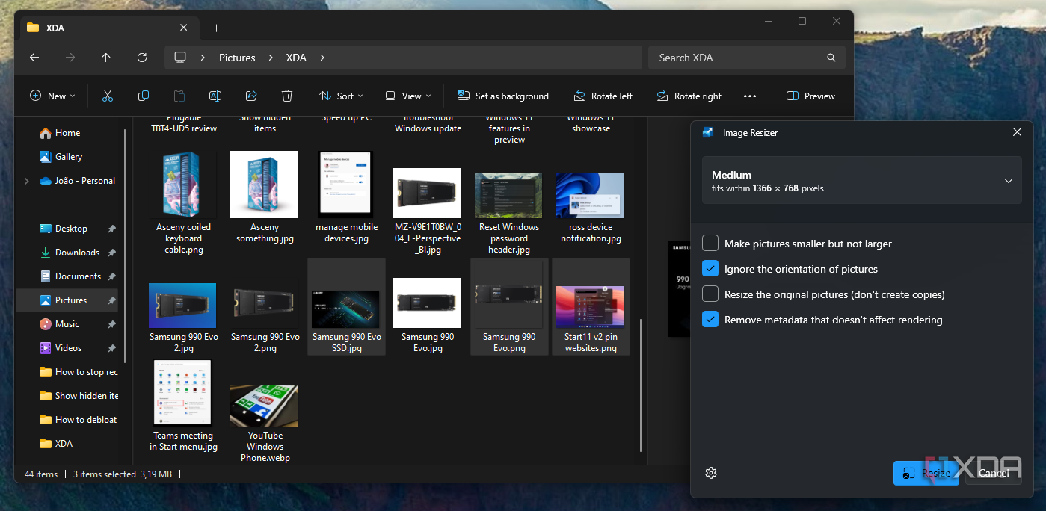Click the file list vertical scrollbar
Viewport: 1046px width, 511px height.
point(641,385)
